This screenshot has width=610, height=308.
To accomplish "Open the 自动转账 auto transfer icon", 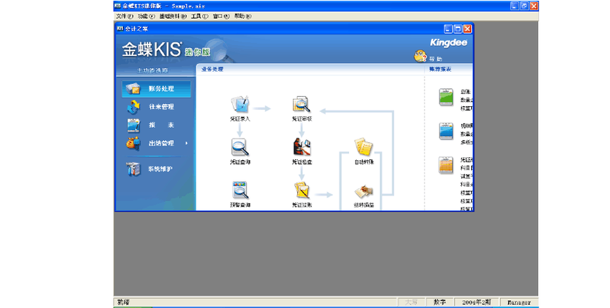I will 364,147.
